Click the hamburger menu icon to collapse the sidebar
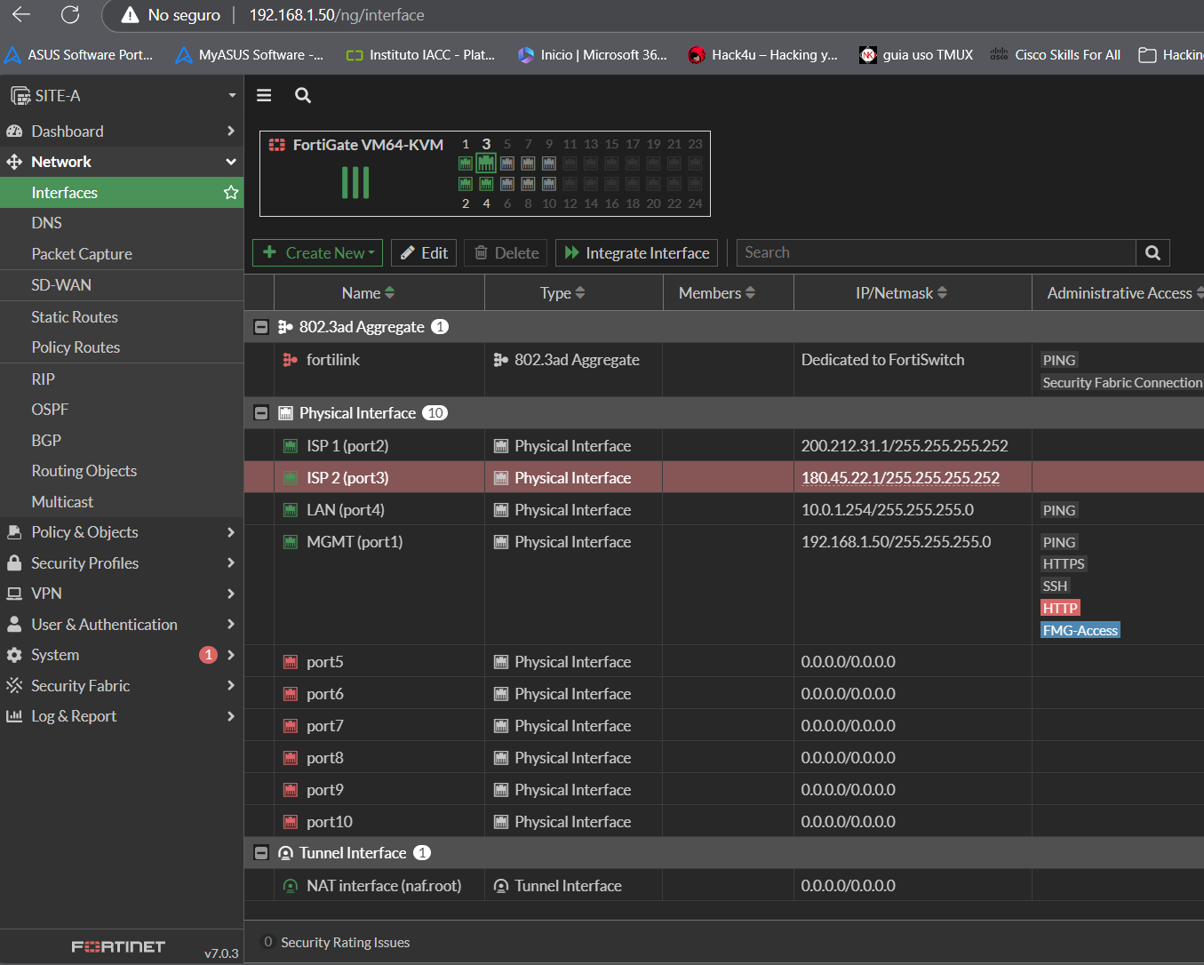 point(264,95)
